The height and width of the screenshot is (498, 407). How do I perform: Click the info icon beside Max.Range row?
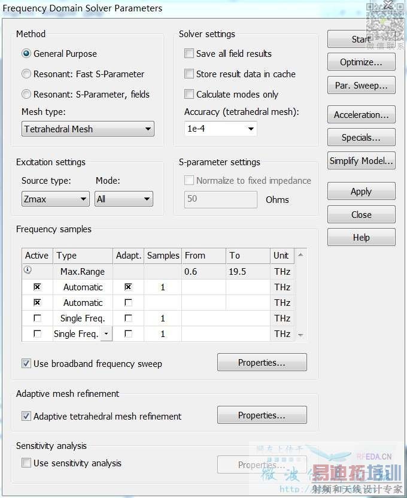pos(27,271)
